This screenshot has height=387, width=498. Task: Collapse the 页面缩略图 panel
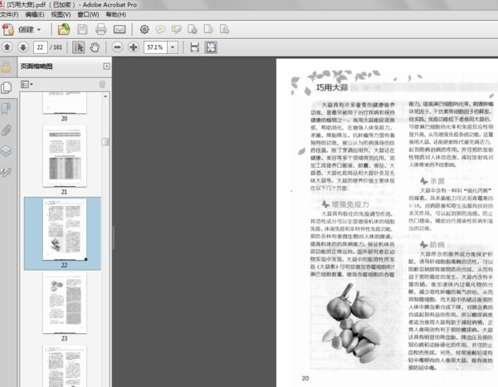point(106,66)
